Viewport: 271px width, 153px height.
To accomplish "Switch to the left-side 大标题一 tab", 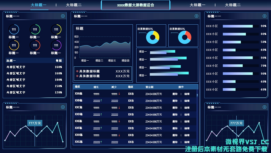I will pyautogui.click(x=39, y=5).
